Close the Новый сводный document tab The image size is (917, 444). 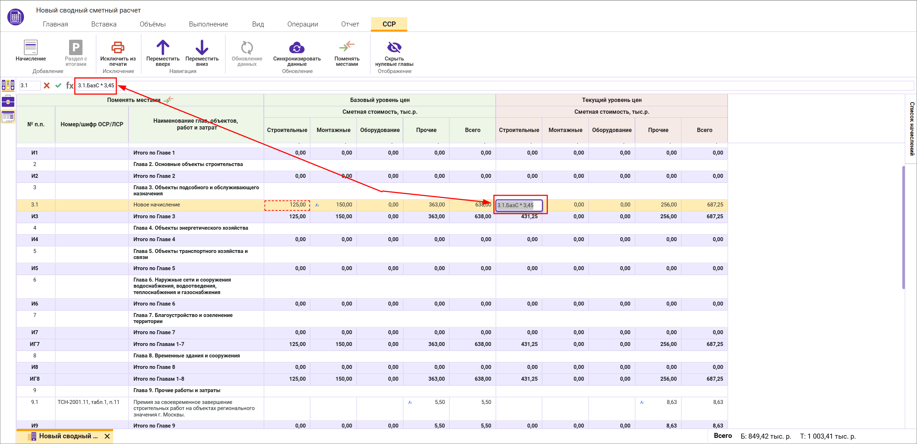107,436
